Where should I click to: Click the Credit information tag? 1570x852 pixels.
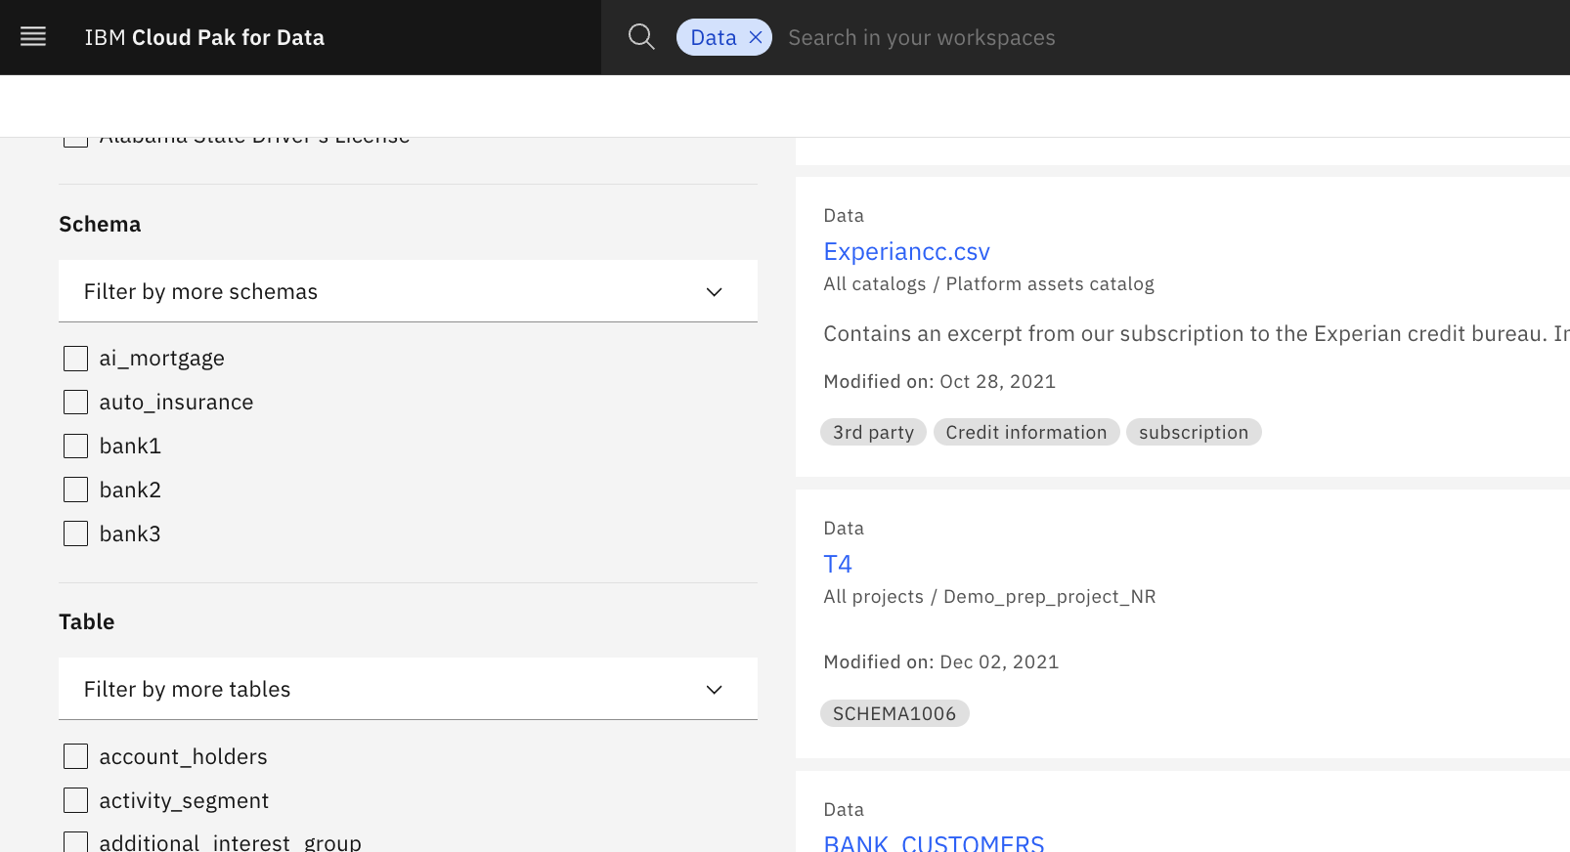[1025, 433]
